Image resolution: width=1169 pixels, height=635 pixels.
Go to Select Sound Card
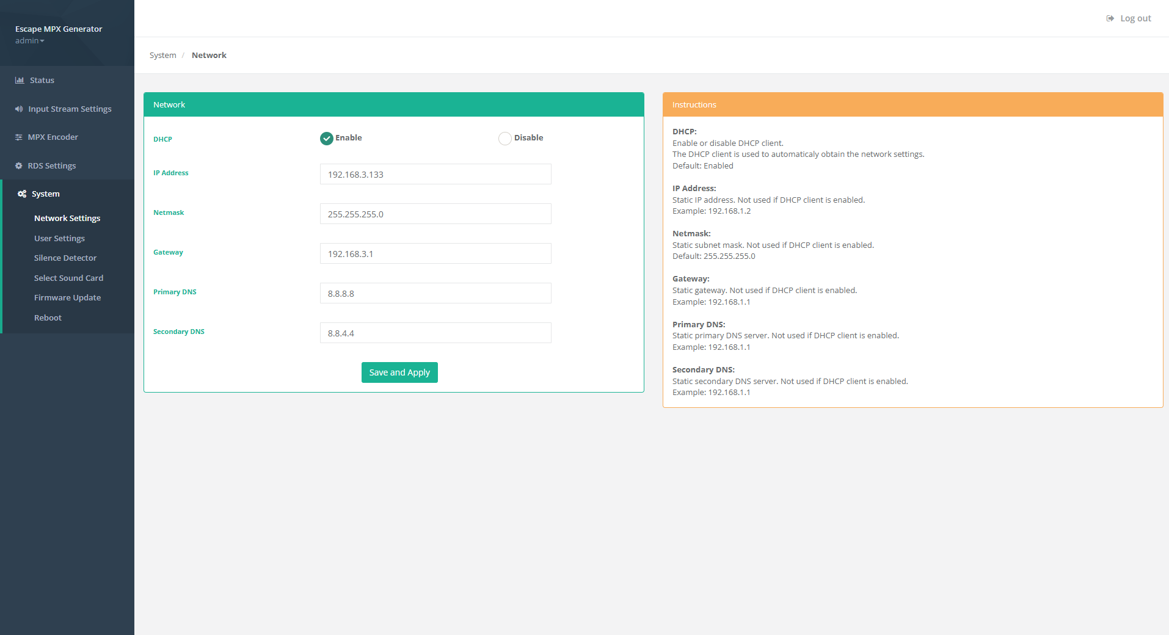tap(68, 278)
